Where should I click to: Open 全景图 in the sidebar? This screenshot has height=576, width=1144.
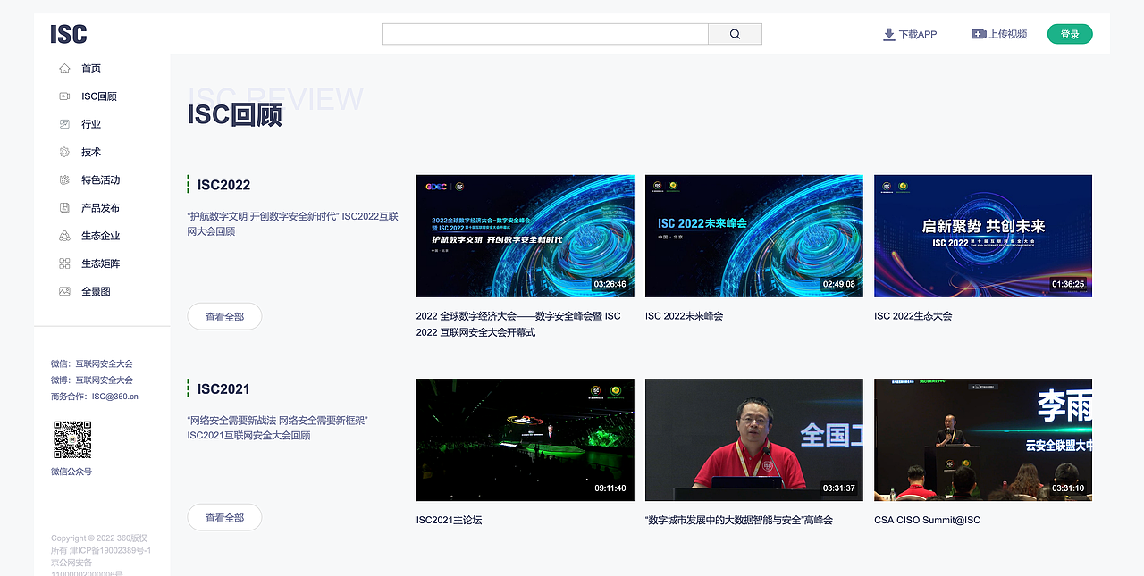tap(96, 291)
